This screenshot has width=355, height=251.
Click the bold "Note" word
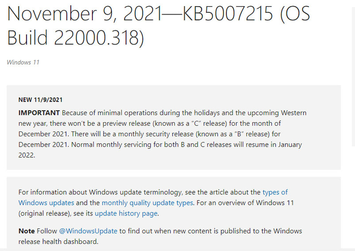point(26,231)
